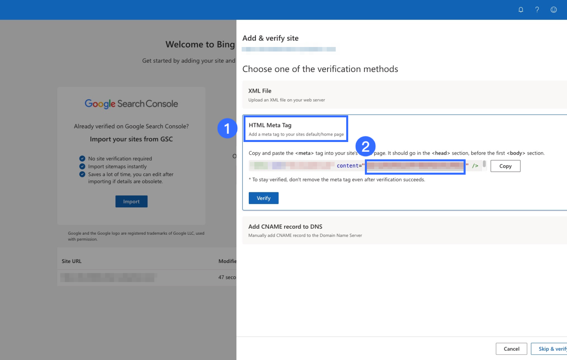Click the blue Verify button
The width and height of the screenshot is (567, 360).
click(263, 198)
